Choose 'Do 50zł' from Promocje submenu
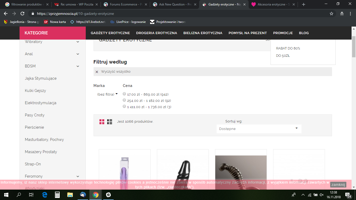Image resolution: width=356 pixels, height=200 pixels. (x=283, y=56)
